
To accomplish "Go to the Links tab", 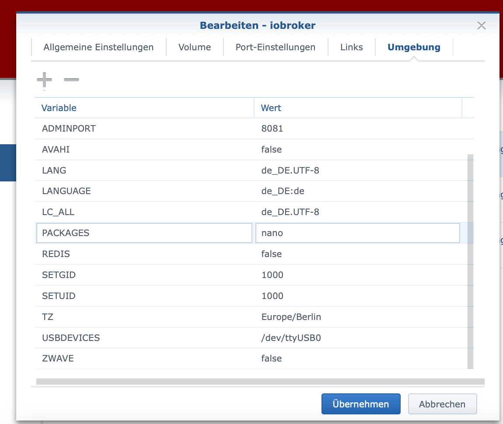I will pyautogui.click(x=352, y=47).
